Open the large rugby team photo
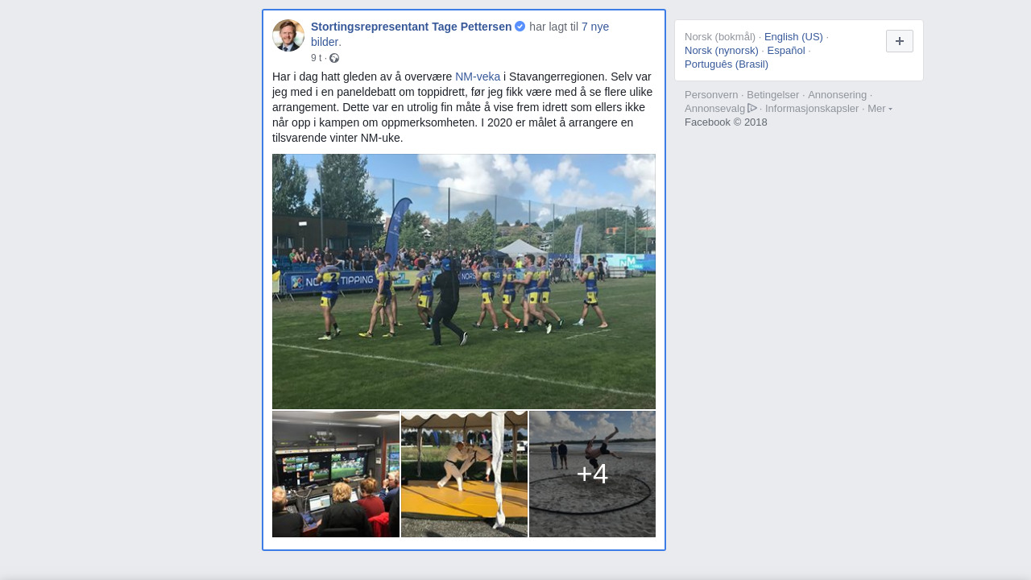This screenshot has width=1031, height=580. 464,282
